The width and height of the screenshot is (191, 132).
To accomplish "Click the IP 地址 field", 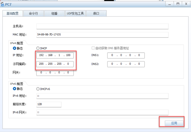I will pyautogui.click(x=55, y=55).
